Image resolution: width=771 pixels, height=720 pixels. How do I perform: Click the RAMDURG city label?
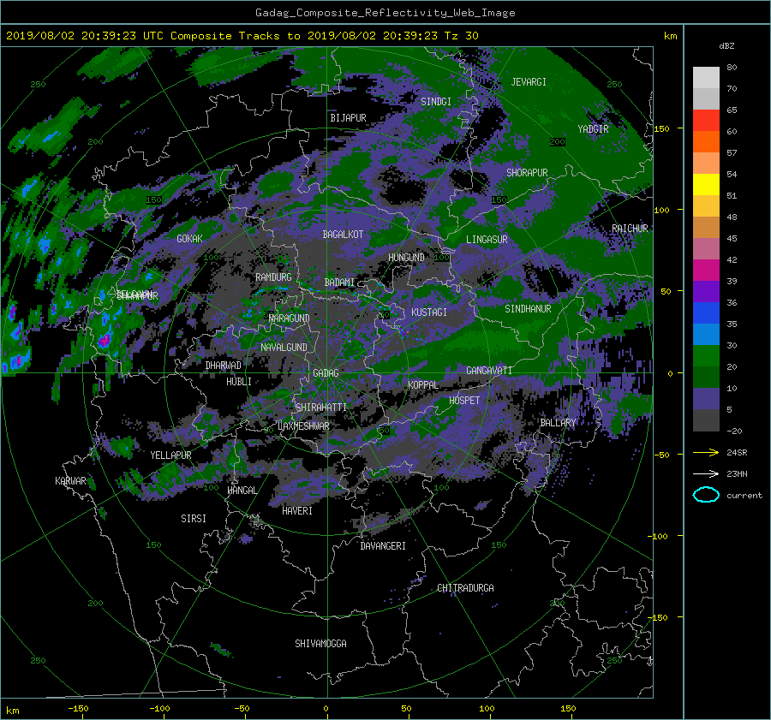coord(273,277)
